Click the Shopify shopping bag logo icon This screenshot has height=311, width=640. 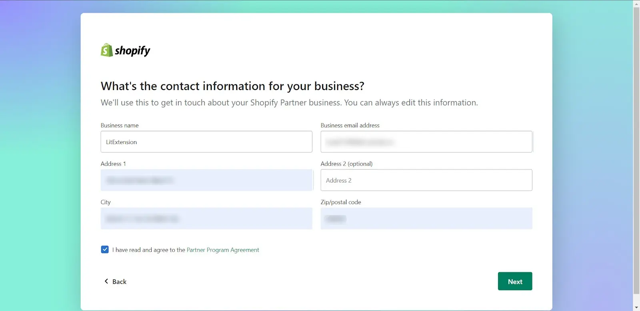click(106, 50)
